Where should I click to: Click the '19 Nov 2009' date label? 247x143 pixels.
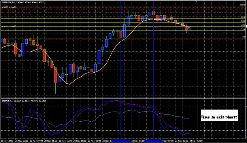coord(7,141)
